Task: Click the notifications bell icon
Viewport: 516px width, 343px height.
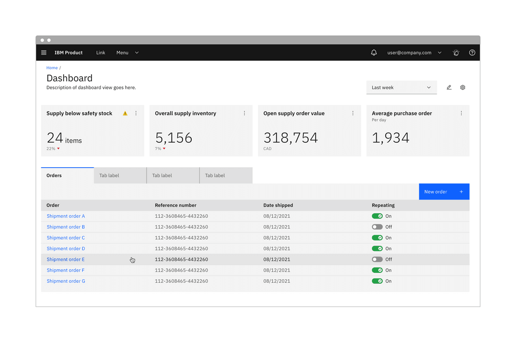Action: click(374, 53)
